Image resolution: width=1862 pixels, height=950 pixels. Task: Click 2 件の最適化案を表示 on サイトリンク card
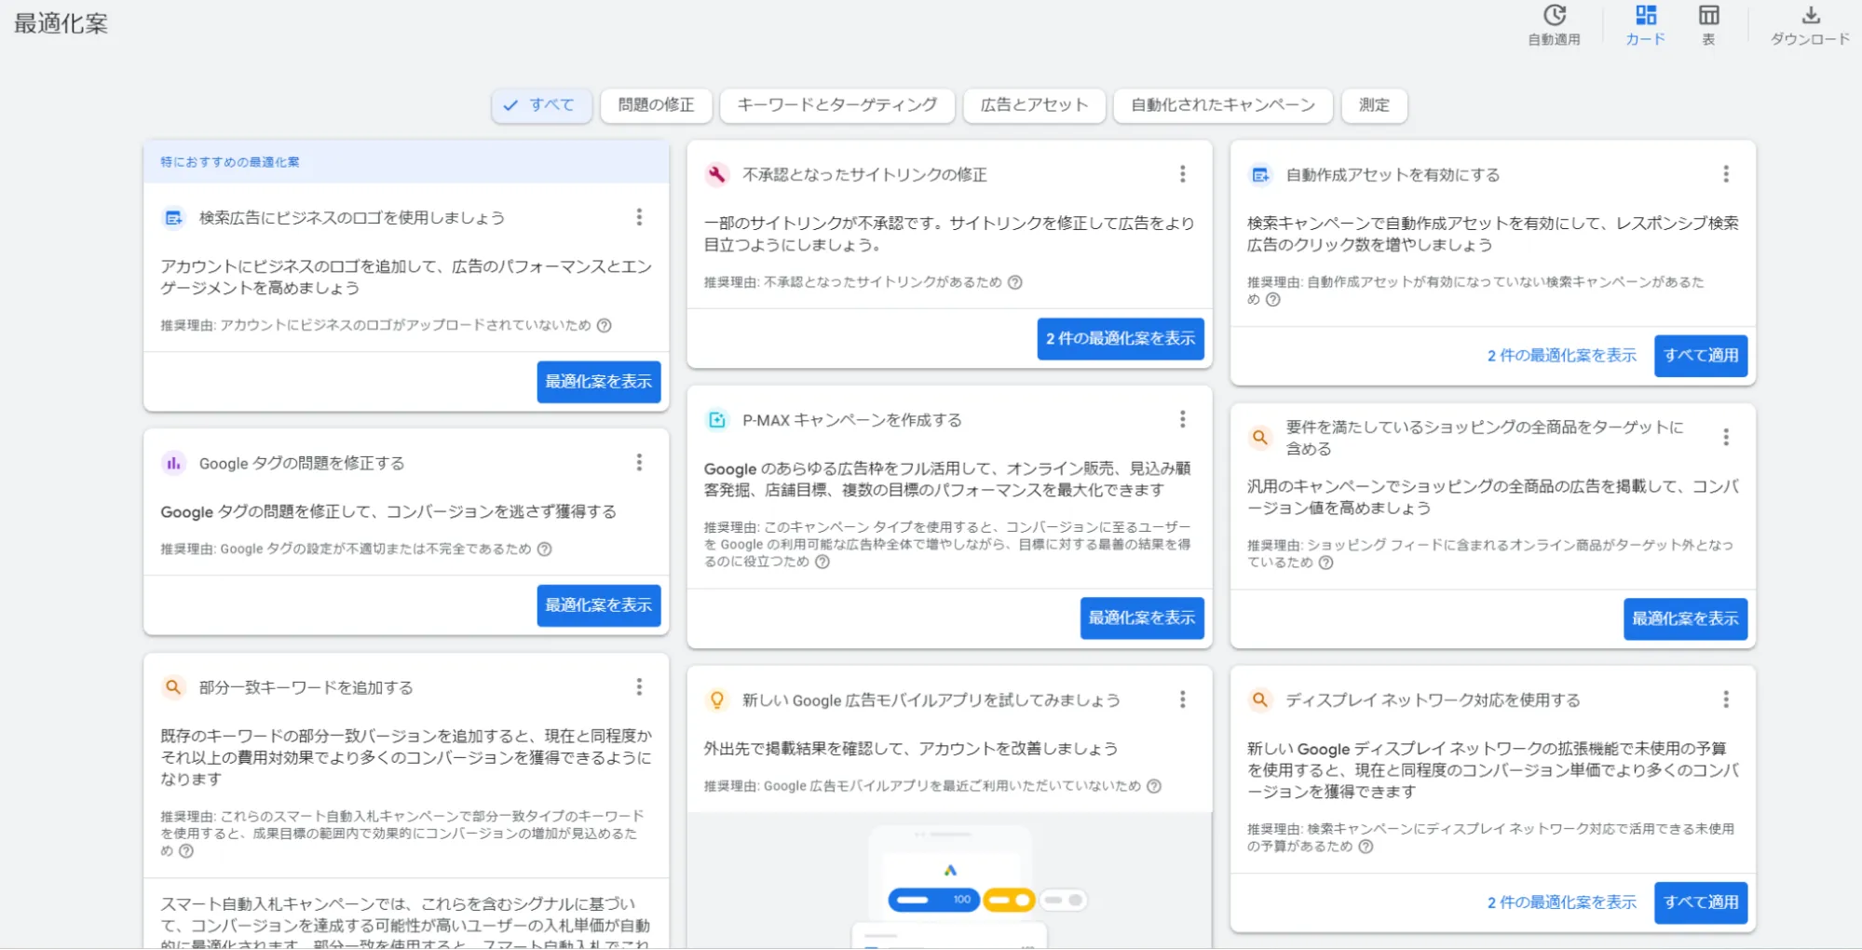click(x=1121, y=339)
